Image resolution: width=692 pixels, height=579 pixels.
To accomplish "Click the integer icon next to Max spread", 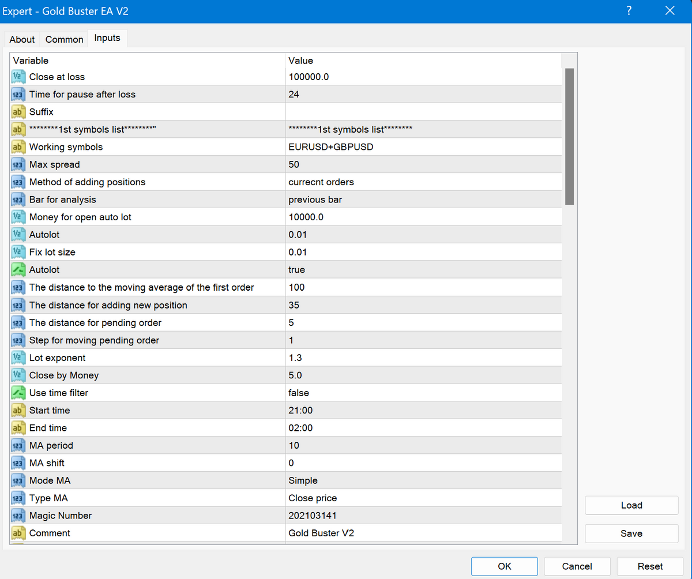I will point(18,164).
